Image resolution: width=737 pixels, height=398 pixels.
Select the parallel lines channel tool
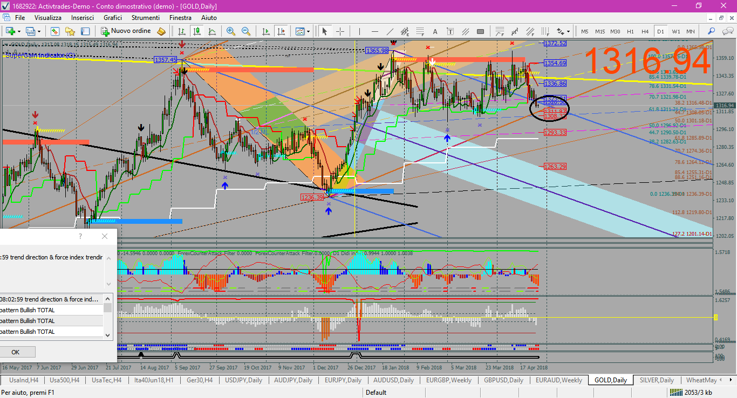pos(465,31)
